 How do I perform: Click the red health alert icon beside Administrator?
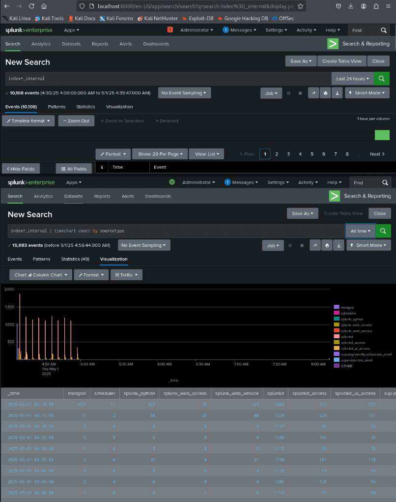tap(170, 30)
